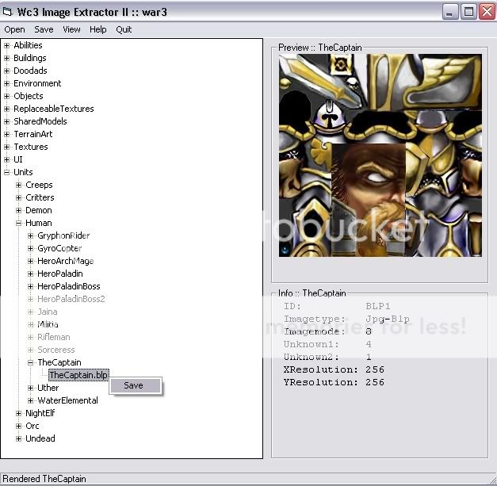497x486 pixels.
Task: Expand the SharedModels node
Action: (6, 122)
